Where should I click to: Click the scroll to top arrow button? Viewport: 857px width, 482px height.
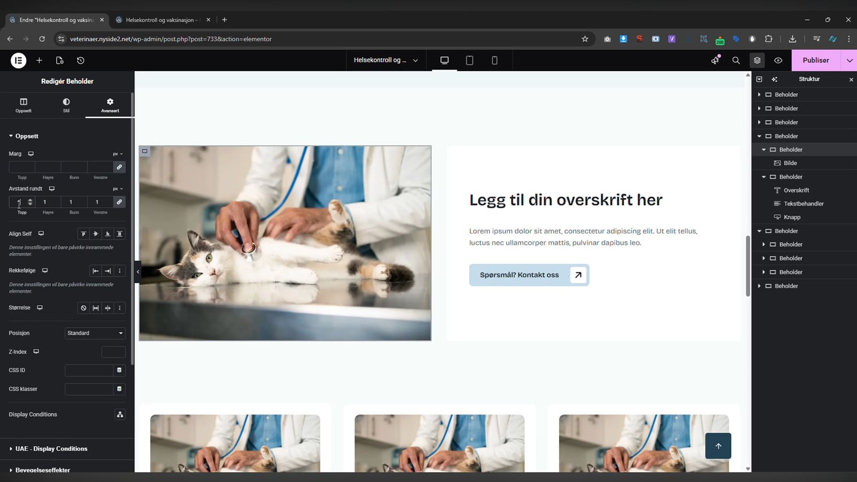pos(718,446)
